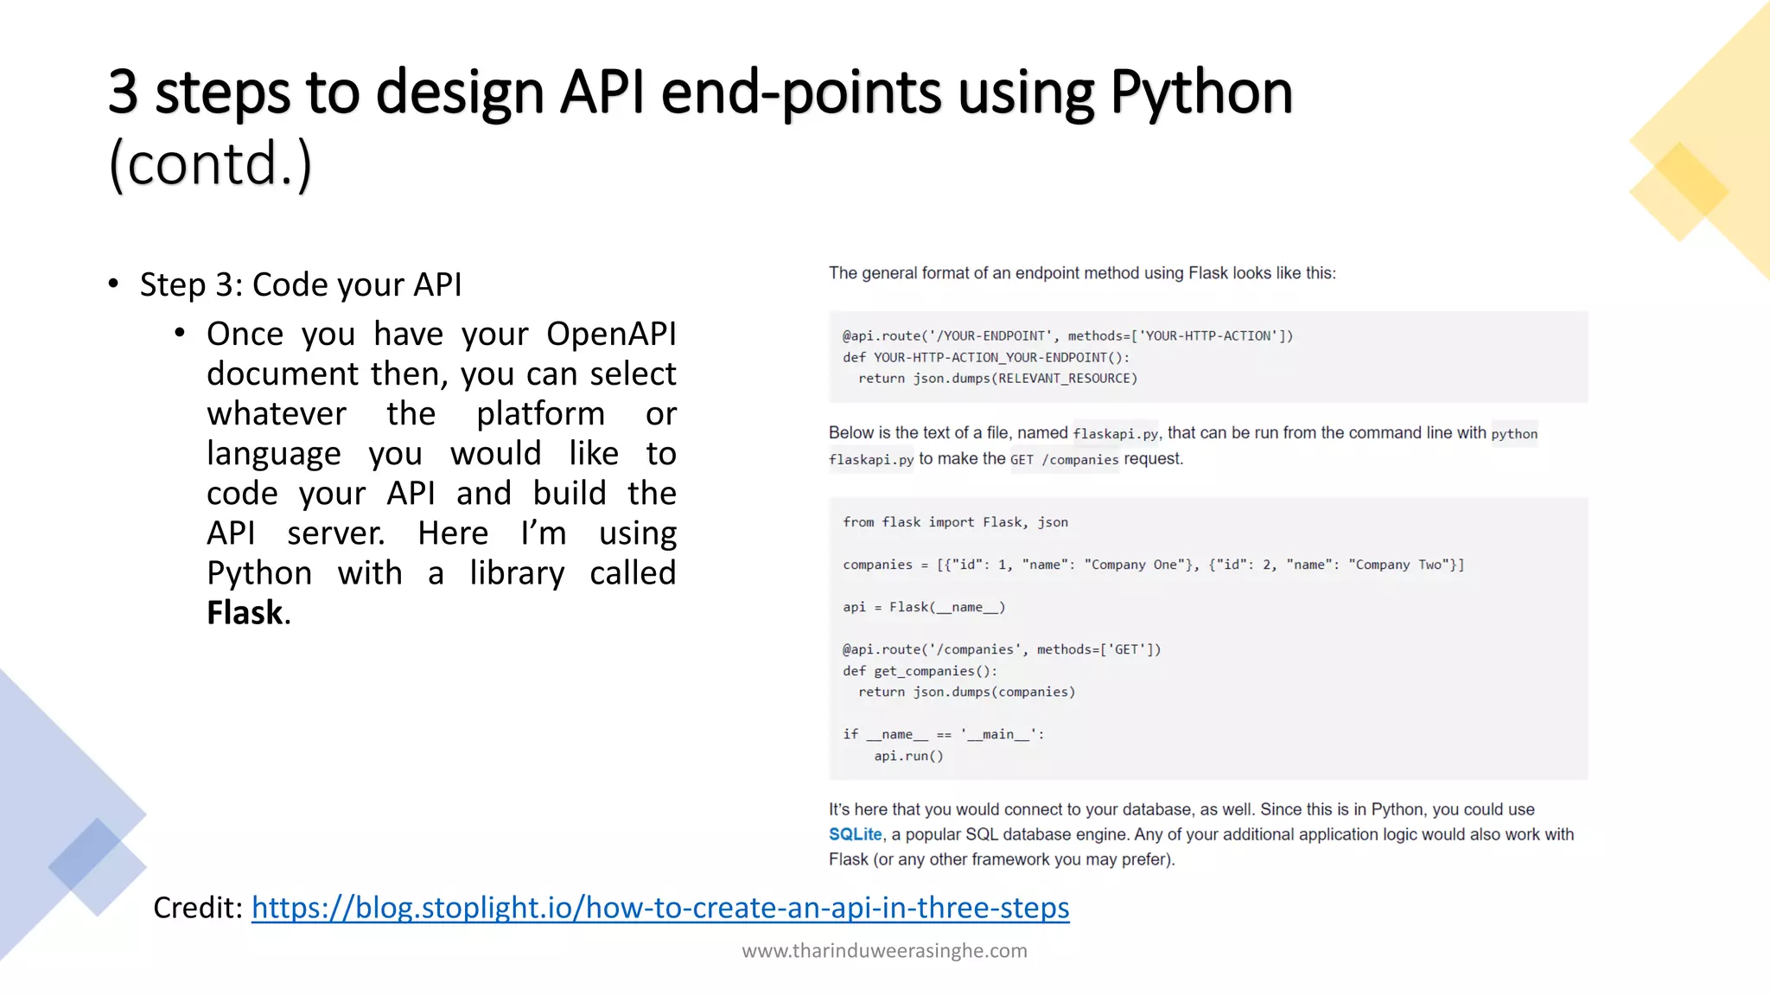Click the inline 'GET /companies' code text

pyautogui.click(x=1064, y=460)
